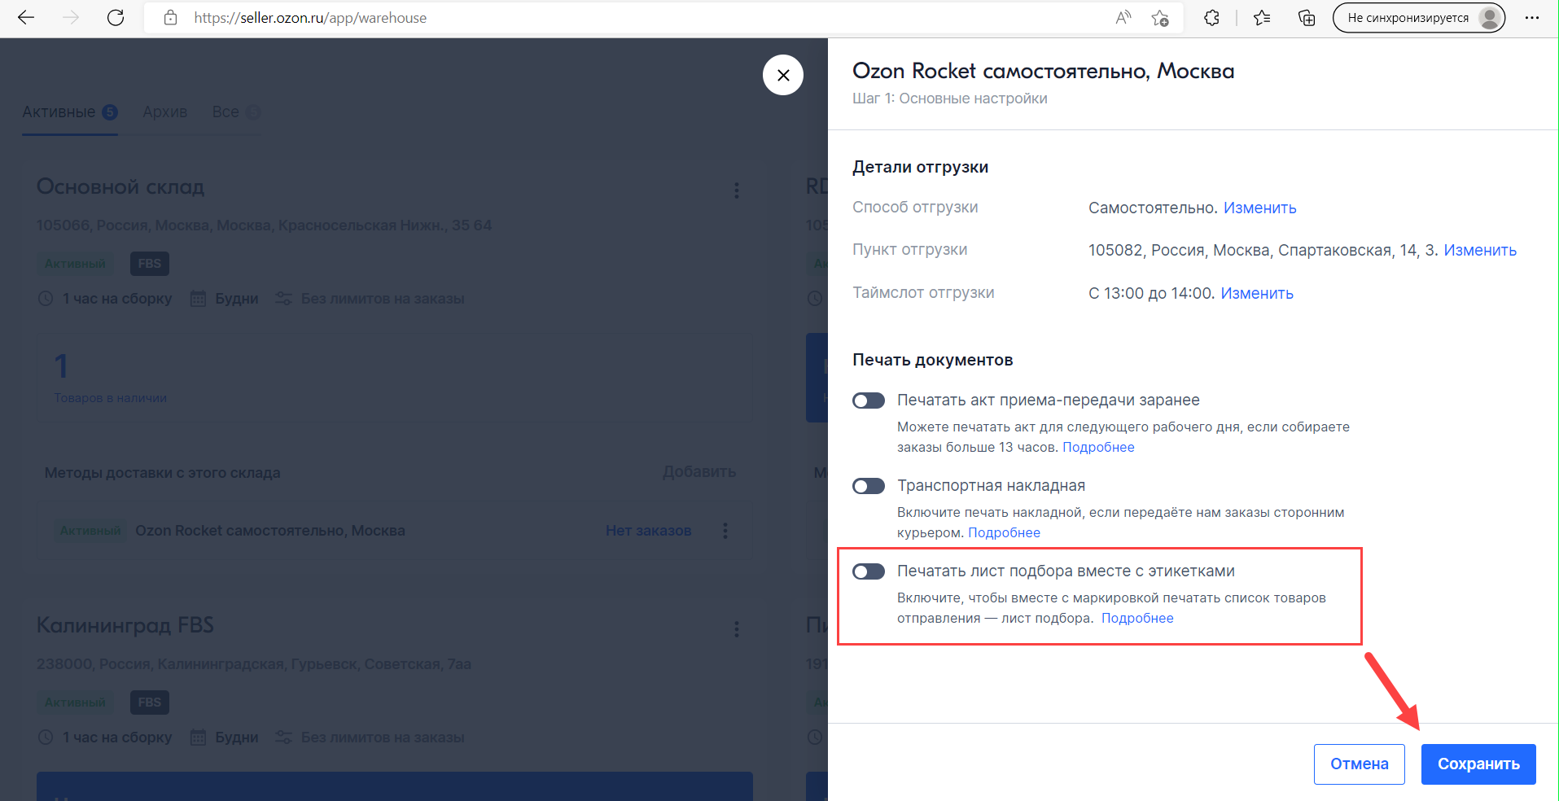Click the FBS badge under Основной склад
This screenshot has width=1559, height=801.
click(150, 264)
